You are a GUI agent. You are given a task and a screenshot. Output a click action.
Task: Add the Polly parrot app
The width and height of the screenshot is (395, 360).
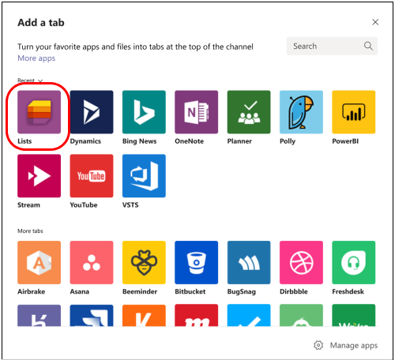tap(301, 112)
